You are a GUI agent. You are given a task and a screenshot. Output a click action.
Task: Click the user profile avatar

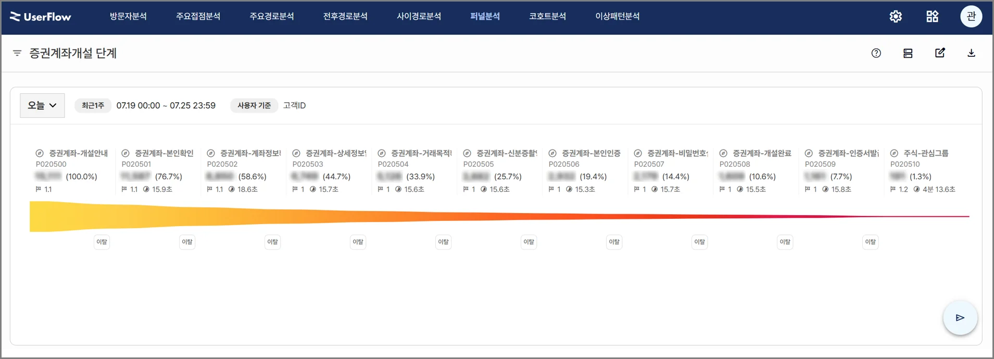point(971,17)
